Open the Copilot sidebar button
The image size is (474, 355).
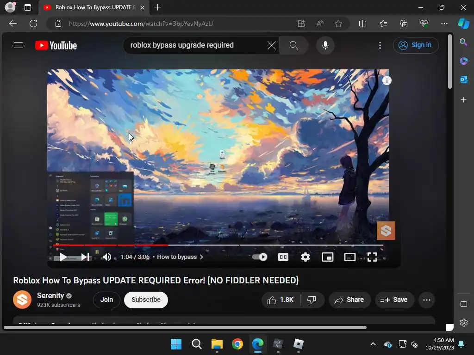463,24
